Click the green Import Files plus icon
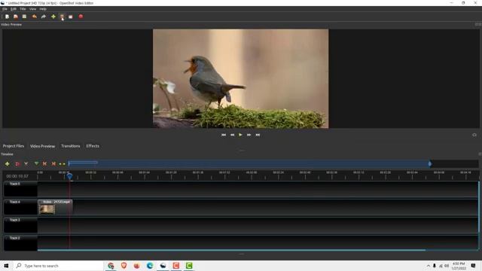The width and height of the screenshot is (482, 271). pyautogui.click(x=53, y=17)
